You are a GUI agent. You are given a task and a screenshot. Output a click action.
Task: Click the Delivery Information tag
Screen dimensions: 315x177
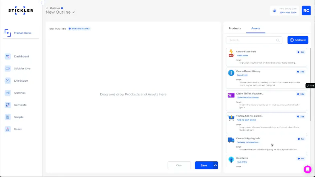pos(248,142)
